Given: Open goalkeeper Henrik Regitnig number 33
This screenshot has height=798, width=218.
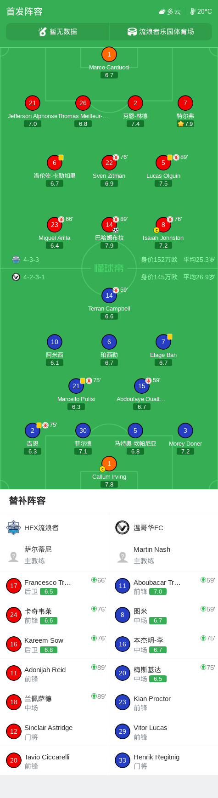Looking at the screenshot, I should [x=123, y=760].
